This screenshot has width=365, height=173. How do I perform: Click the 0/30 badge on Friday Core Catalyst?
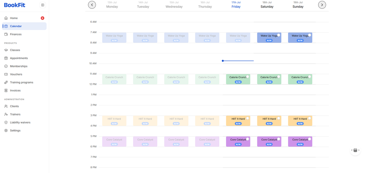tap(238, 145)
